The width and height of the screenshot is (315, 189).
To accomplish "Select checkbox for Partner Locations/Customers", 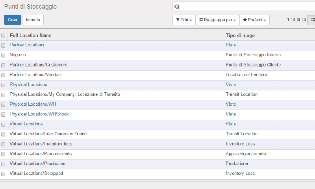I will pyautogui.click(x=3, y=65).
